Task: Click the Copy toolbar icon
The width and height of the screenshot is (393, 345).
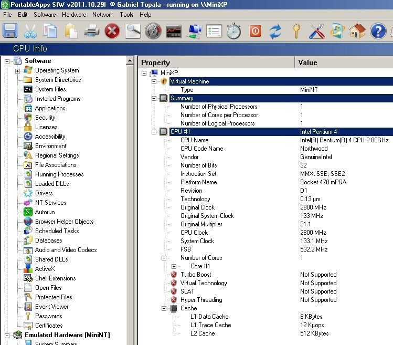Action: 50,31
